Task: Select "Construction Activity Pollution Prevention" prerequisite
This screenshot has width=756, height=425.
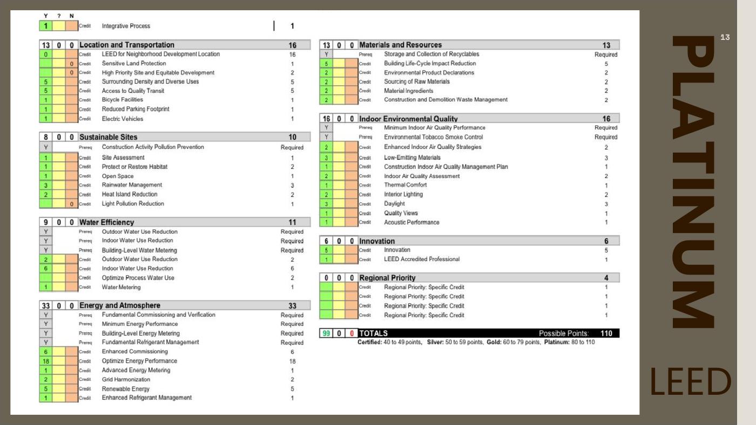Action: click(153, 147)
